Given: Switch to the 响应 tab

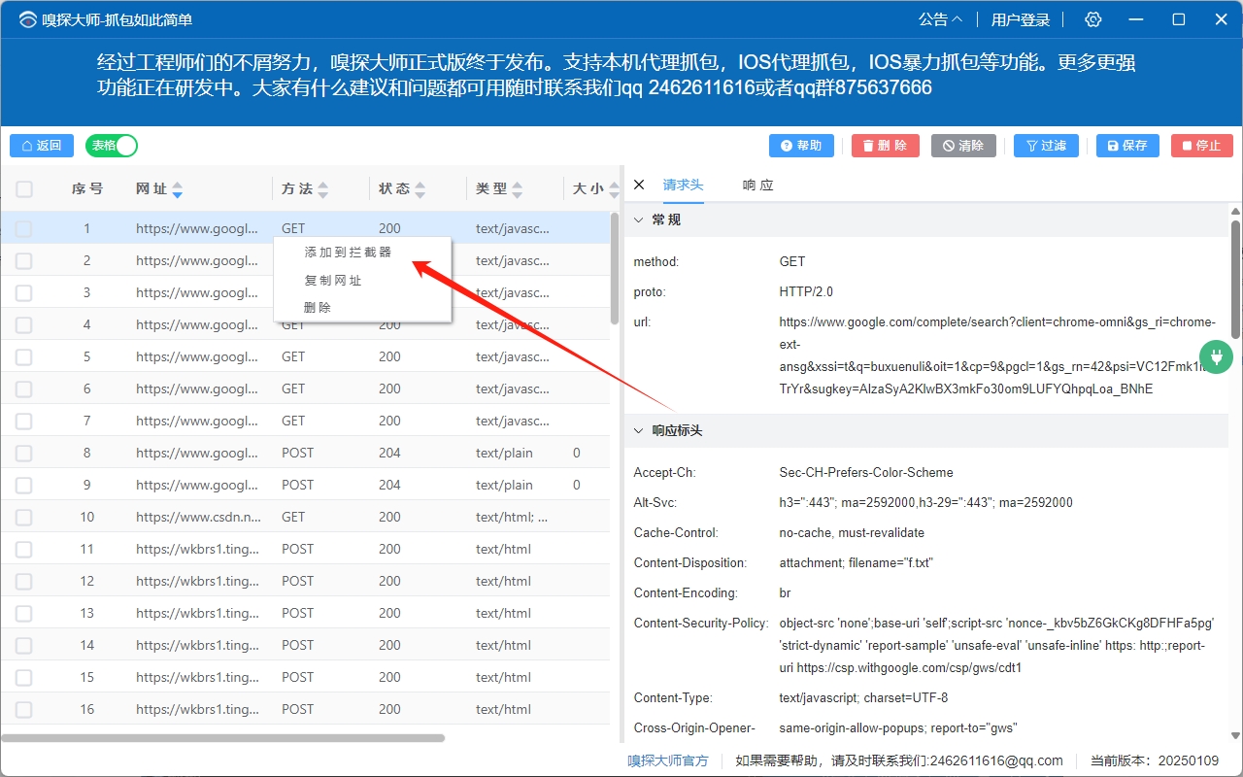Looking at the screenshot, I should point(757,185).
